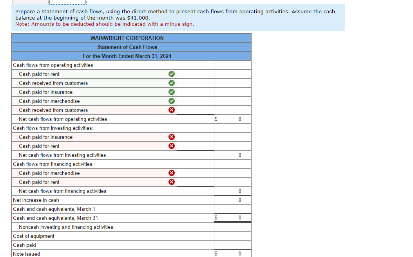Click the amount field for Net cash flows from operating activities
Viewport: 413px width, 257px height.
tap(233, 119)
